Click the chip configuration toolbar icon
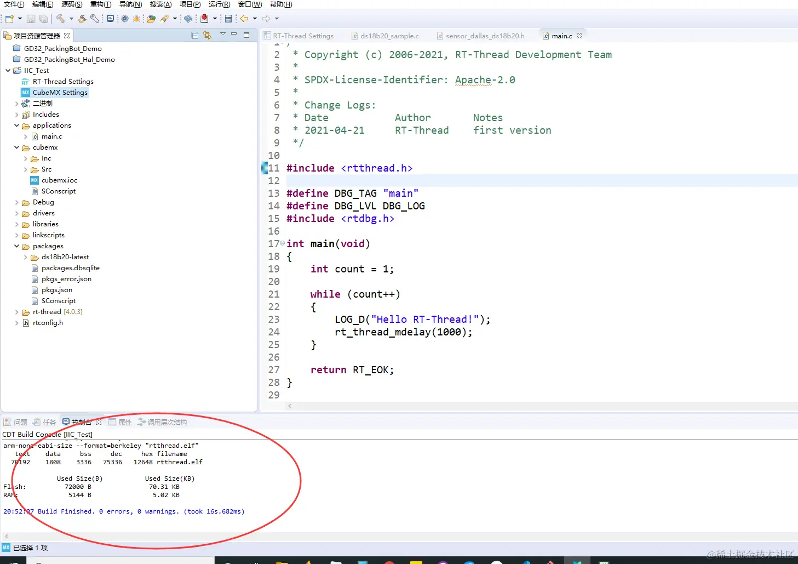This screenshot has width=798, height=564. (x=125, y=19)
